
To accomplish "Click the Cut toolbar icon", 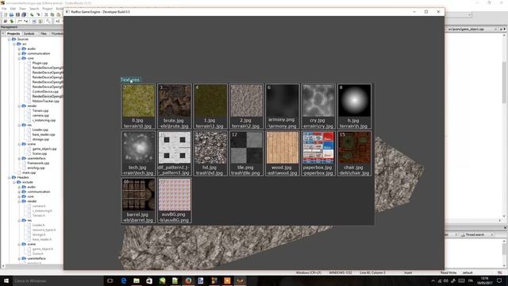I will pos(46,15).
